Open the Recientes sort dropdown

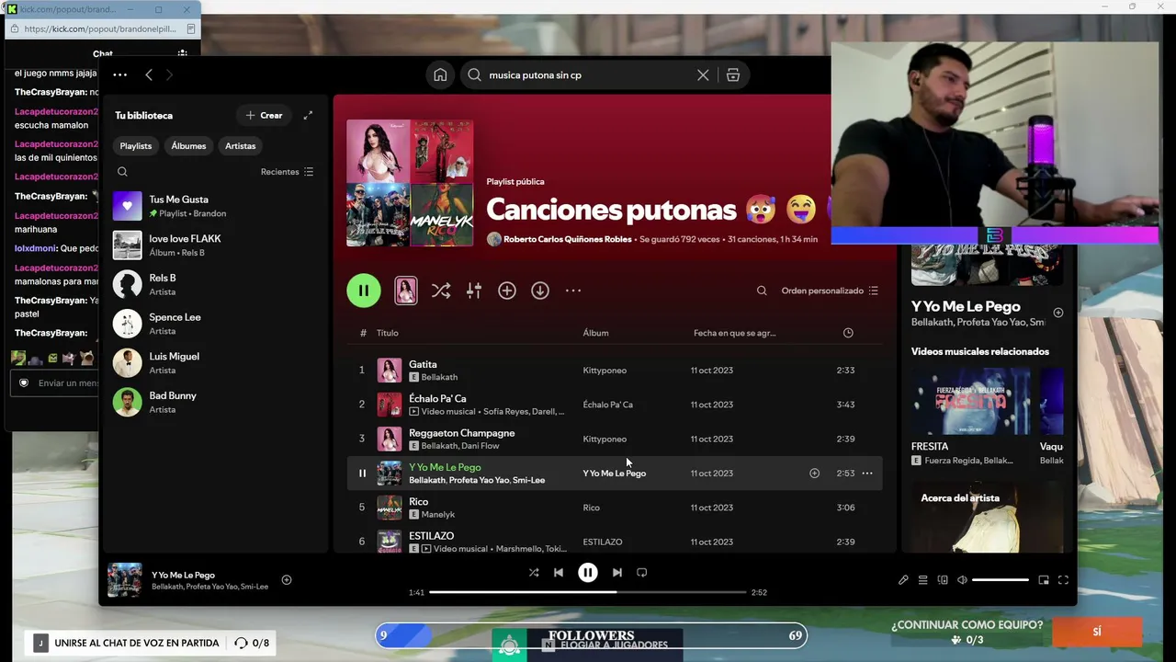pos(287,172)
